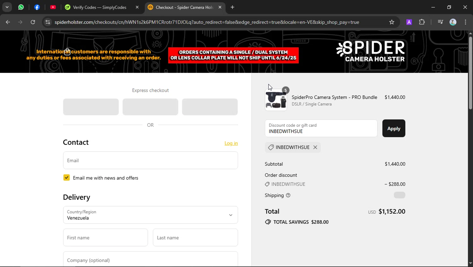Focus the Email input field

(150, 160)
